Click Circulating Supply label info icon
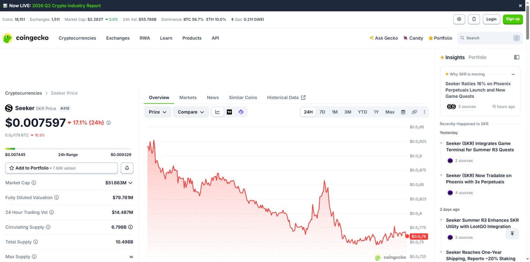530x262 pixels. (x=48, y=227)
